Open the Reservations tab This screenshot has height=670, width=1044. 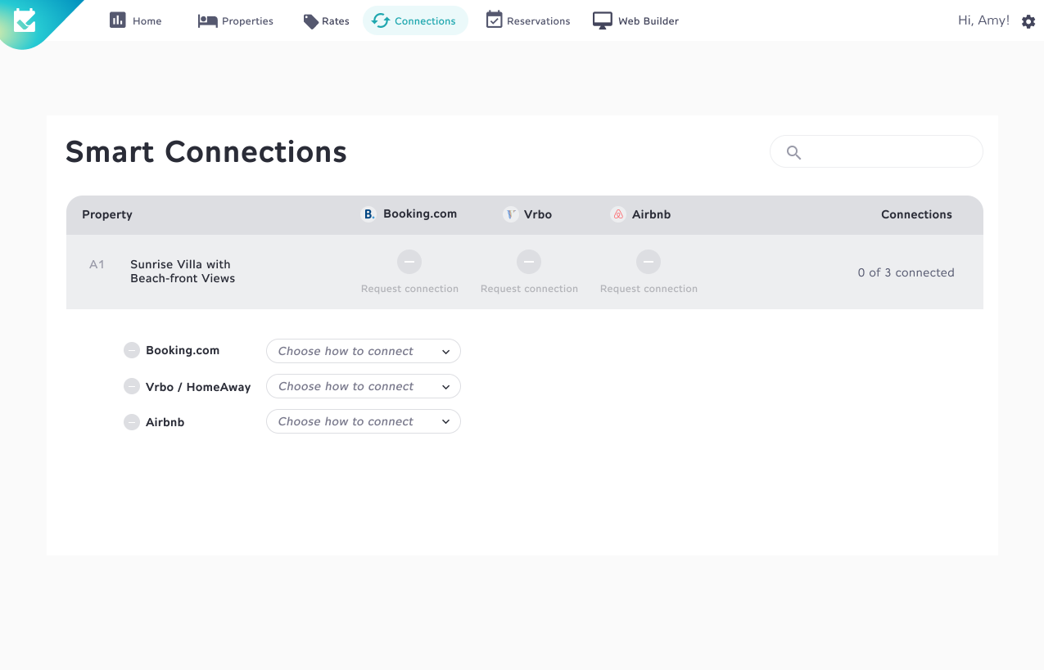click(x=528, y=20)
